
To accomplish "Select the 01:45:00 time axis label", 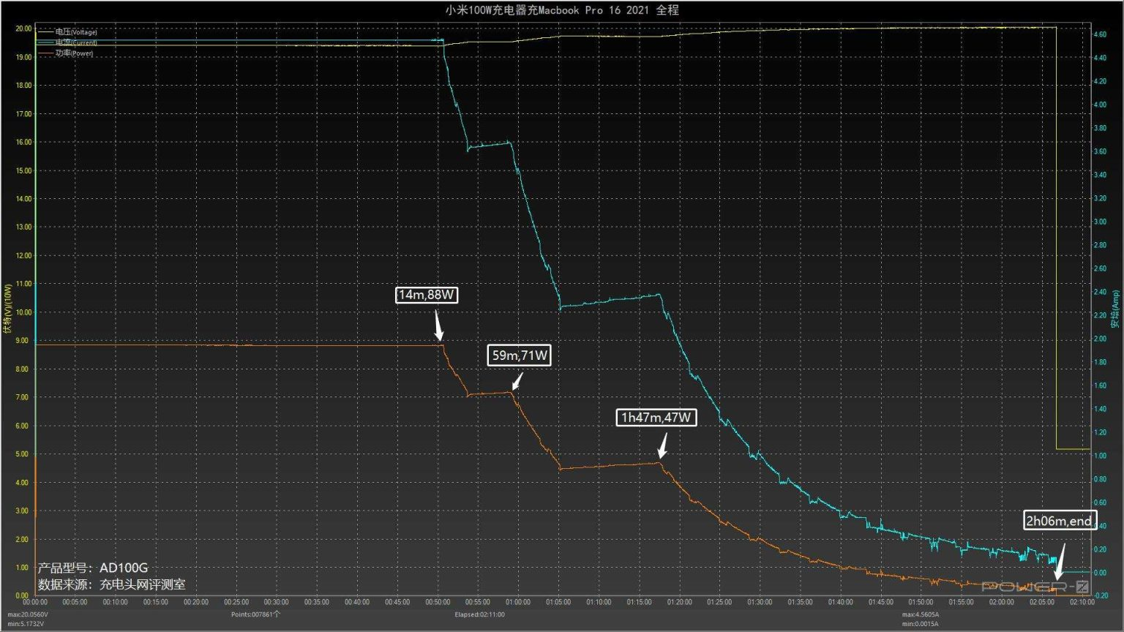I will 880,602.
